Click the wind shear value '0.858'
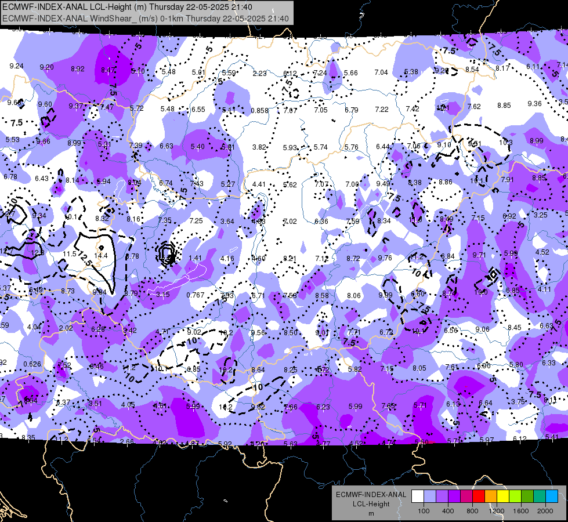 pyautogui.click(x=260, y=110)
